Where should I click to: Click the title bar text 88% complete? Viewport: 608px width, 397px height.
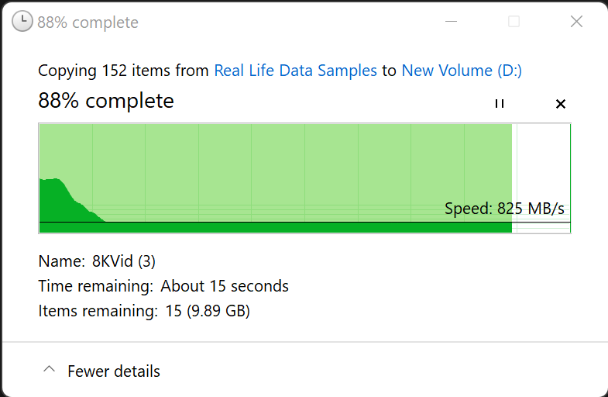point(88,22)
